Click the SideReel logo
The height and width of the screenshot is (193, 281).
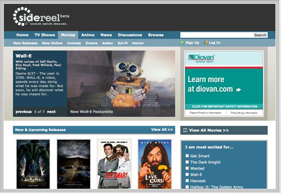click(x=41, y=17)
